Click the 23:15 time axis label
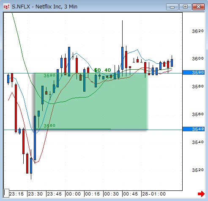Image resolution: width=208 pixels, height=201 pixels. point(16,194)
